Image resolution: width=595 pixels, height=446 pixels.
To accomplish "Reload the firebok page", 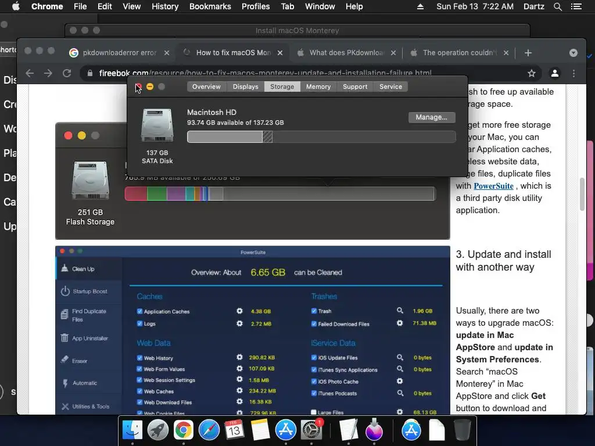I will [x=67, y=73].
